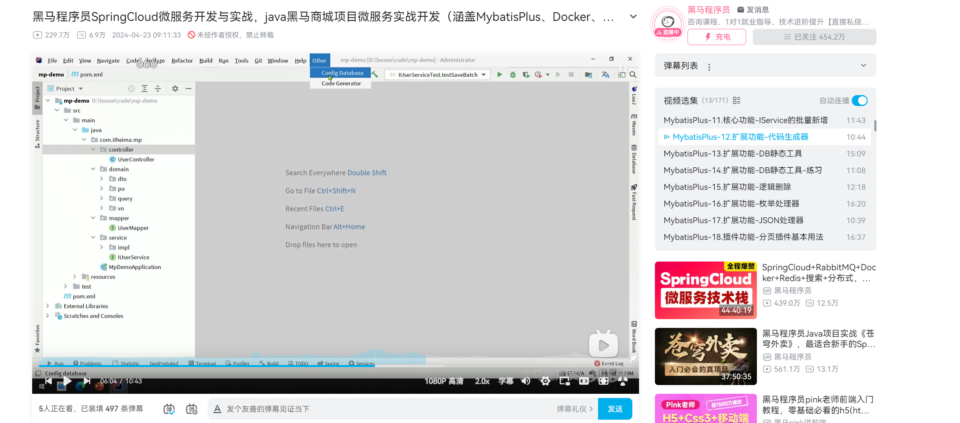Click the 发送 send button
960x423 pixels.
[615, 409]
